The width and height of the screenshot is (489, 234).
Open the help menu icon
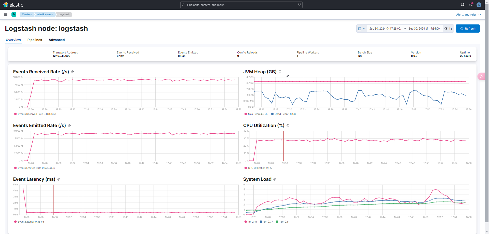tap(463, 5)
